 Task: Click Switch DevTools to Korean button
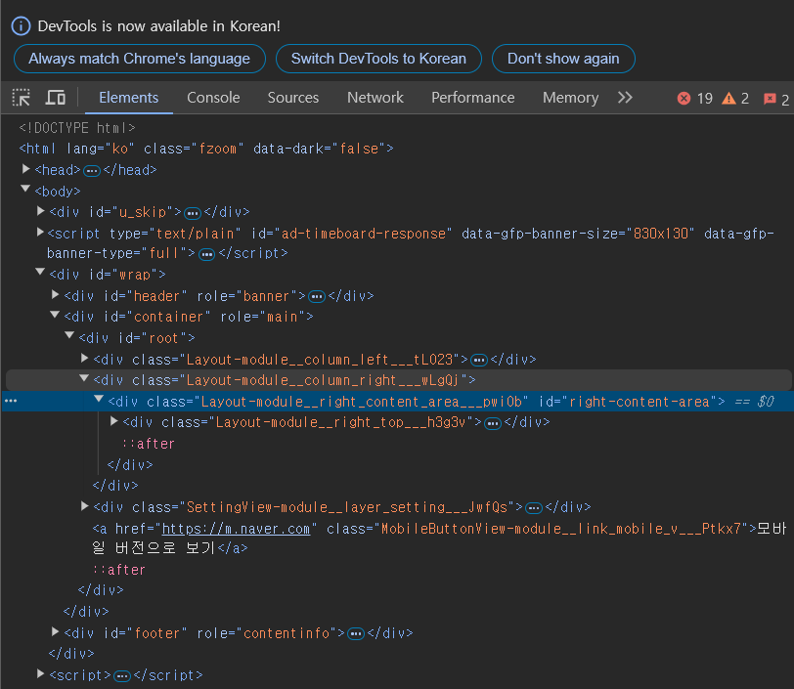tap(378, 59)
